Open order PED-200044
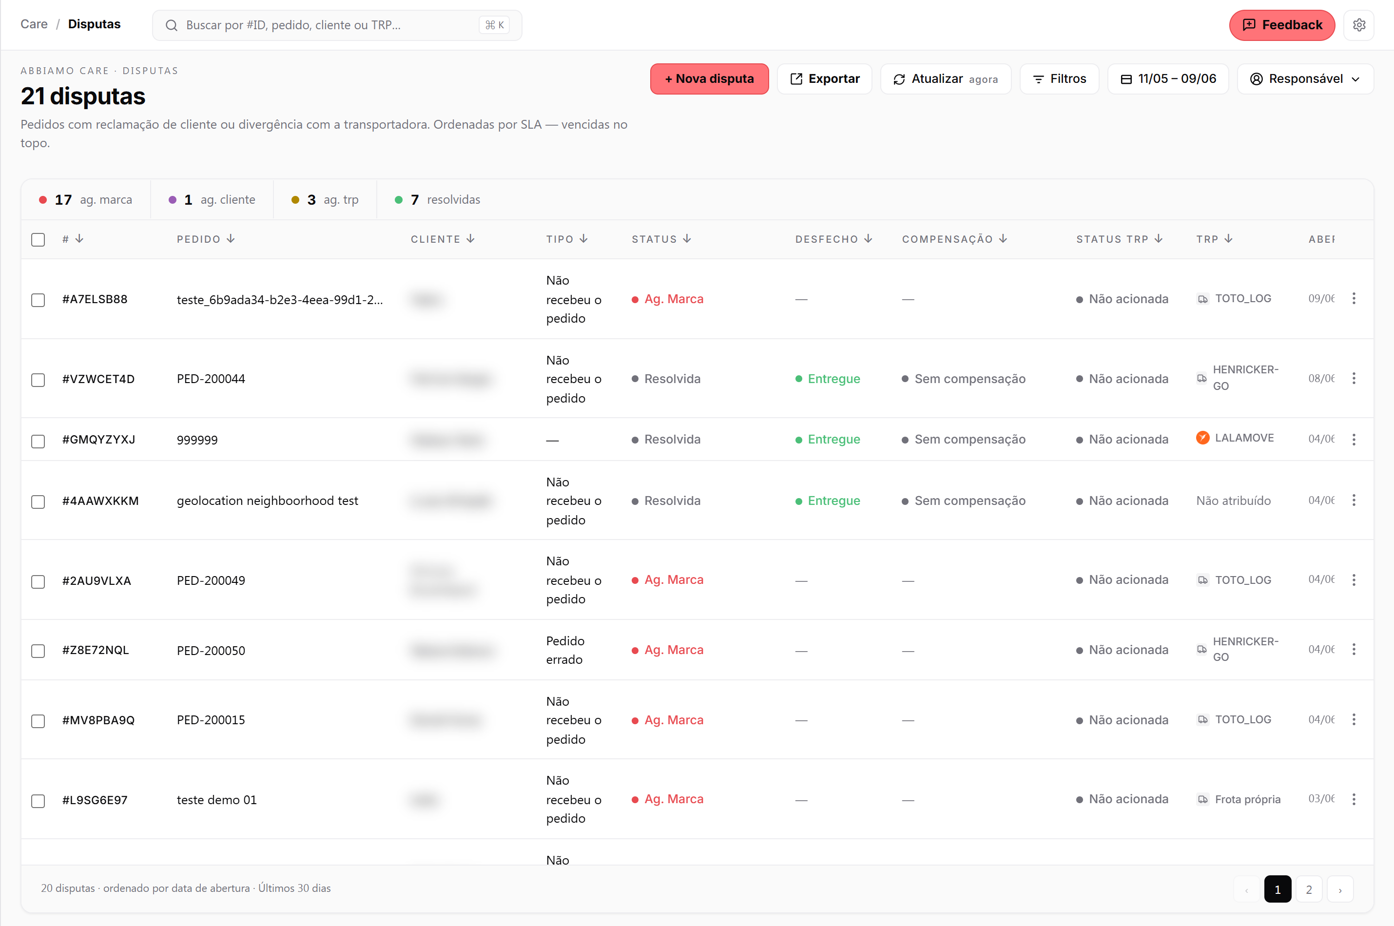Image resolution: width=1394 pixels, height=926 pixels. tap(211, 379)
